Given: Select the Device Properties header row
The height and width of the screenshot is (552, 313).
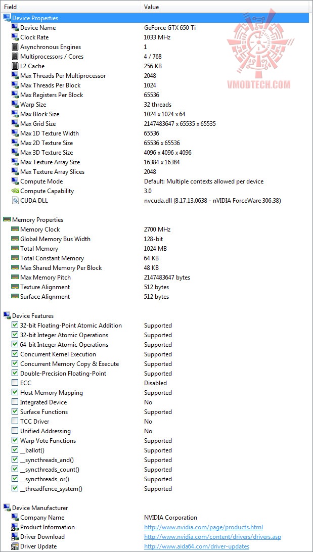Looking at the screenshot, I should click(155, 18).
